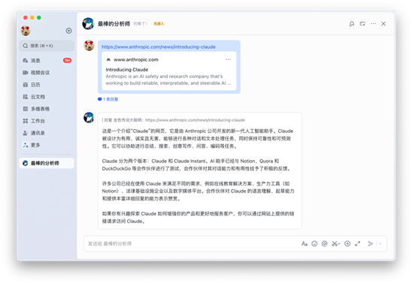Expand the message editor to full size
This screenshot has width=412, height=284.
coord(357,244)
